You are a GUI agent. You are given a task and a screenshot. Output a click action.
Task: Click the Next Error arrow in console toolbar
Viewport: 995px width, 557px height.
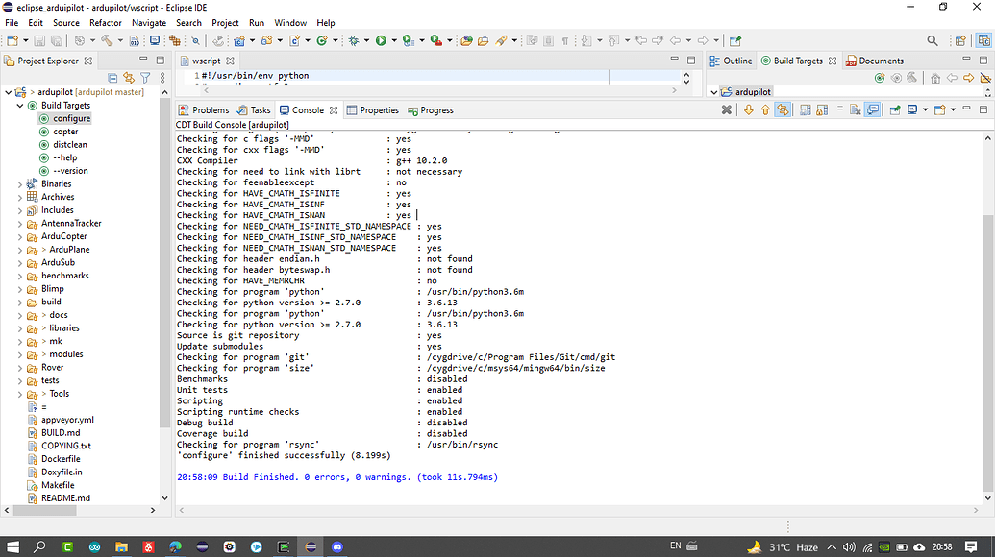(x=748, y=109)
